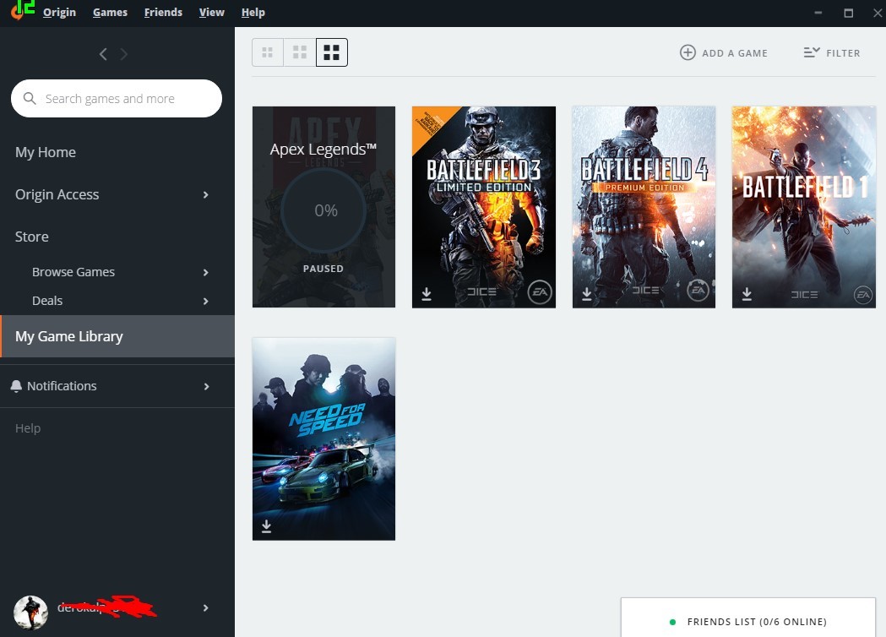
Task: Click the search magnifier icon
Action: tap(30, 98)
